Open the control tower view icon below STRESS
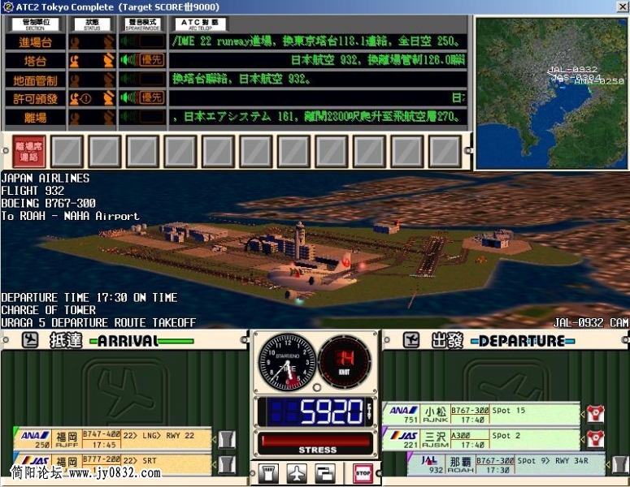 [268, 474]
